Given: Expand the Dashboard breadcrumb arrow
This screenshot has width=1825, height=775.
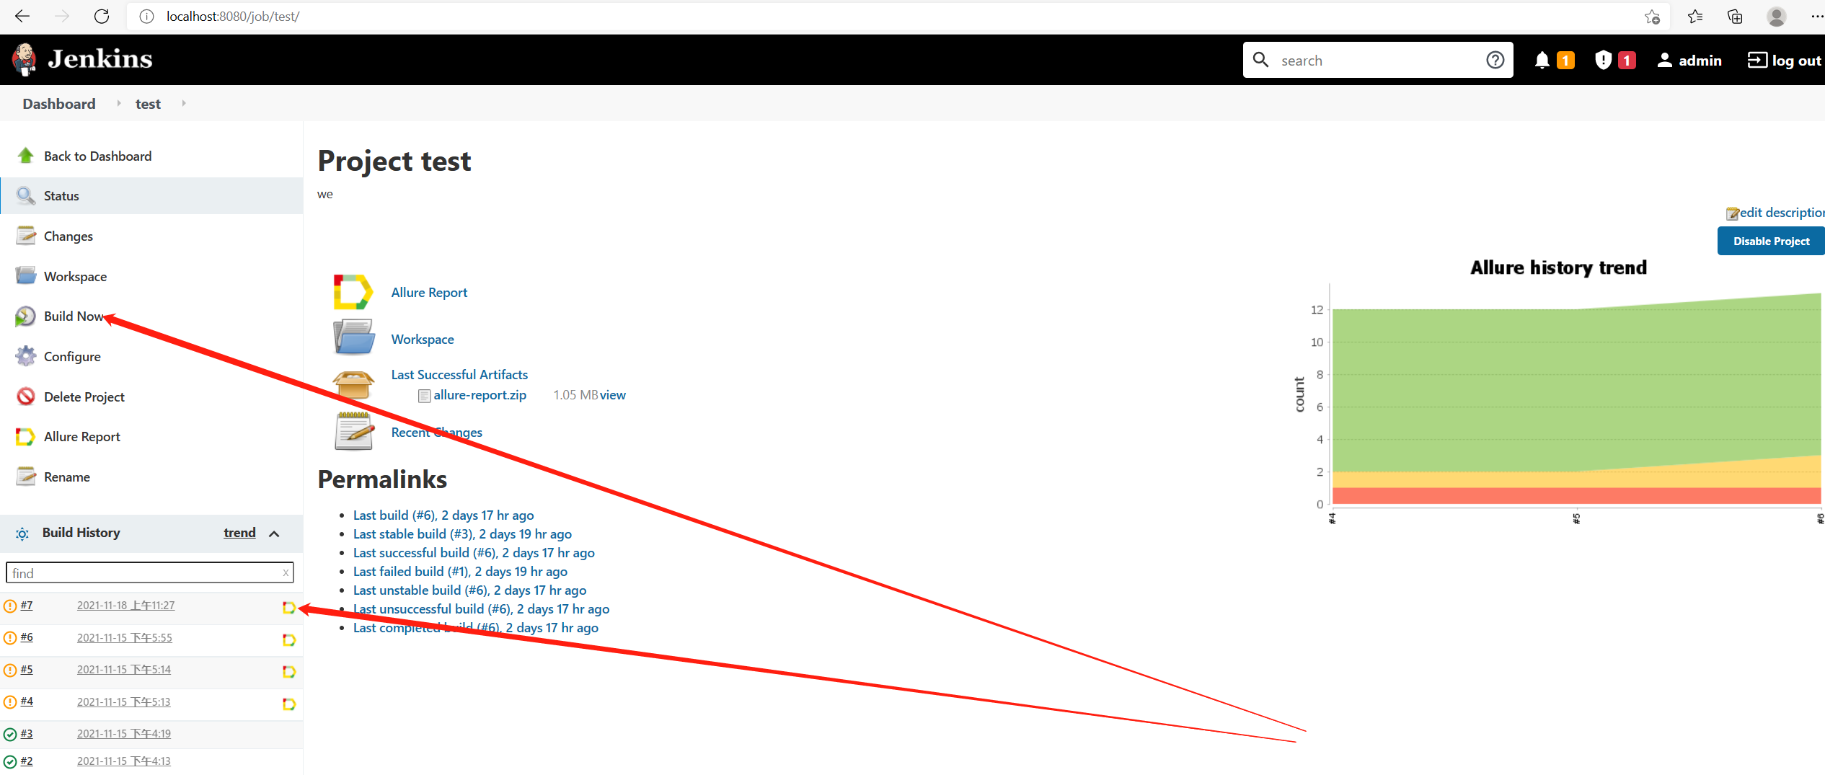Looking at the screenshot, I should 118,104.
